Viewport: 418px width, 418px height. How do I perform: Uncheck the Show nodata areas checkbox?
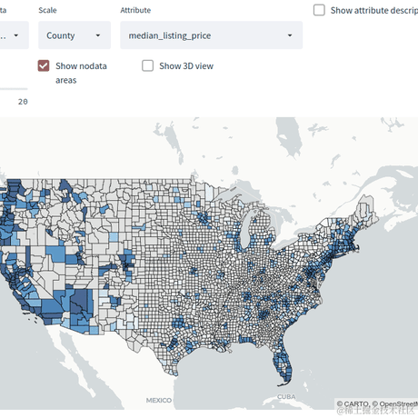(44, 65)
